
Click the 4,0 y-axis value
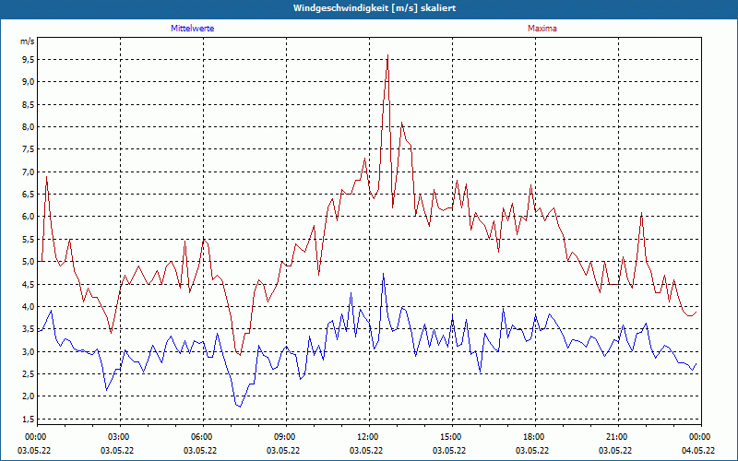coord(29,306)
